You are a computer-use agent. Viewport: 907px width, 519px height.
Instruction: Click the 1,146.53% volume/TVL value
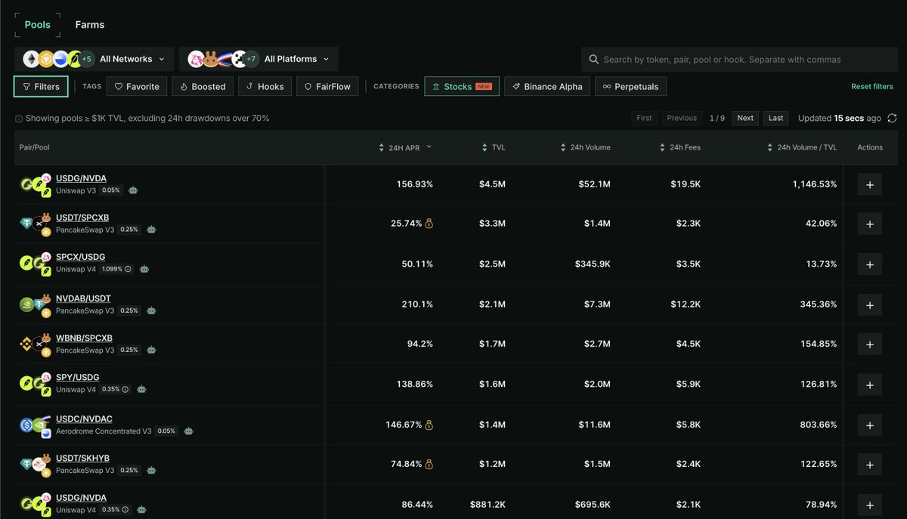(815, 184)
